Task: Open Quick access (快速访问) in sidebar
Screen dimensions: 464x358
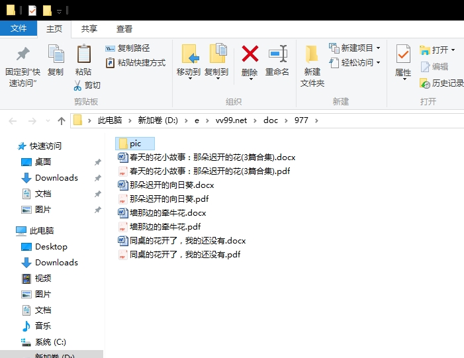Action: 39,146
